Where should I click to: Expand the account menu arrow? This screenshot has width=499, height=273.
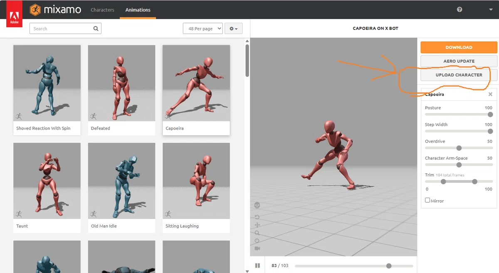[491, 10]
